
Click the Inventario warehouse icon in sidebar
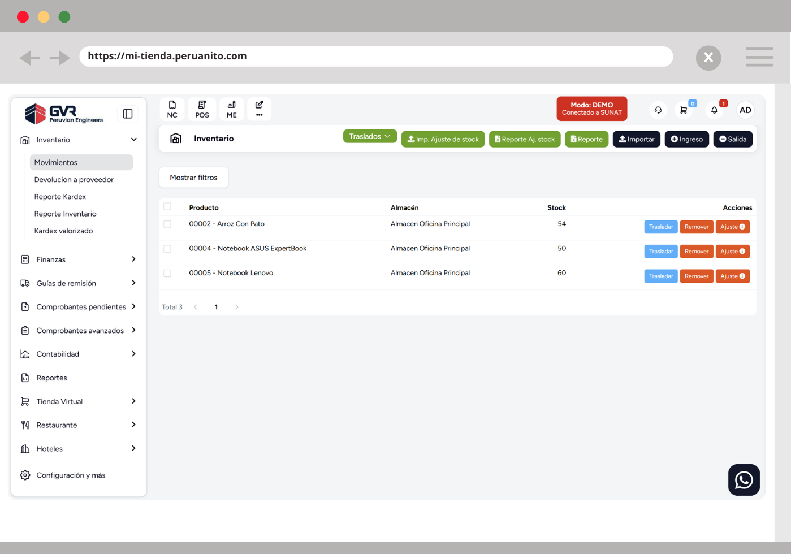pyautogui.click(x=25, y=140)
